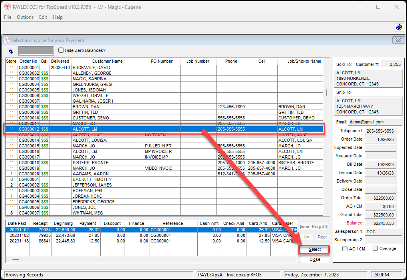
Task: Close the Select an Invoice dialog
Action: 398,40
